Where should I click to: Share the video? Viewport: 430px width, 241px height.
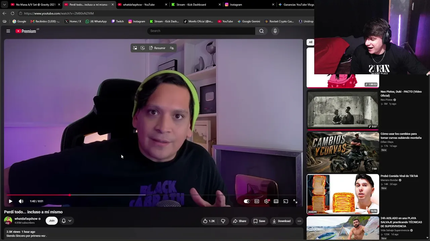coord(240,221)
